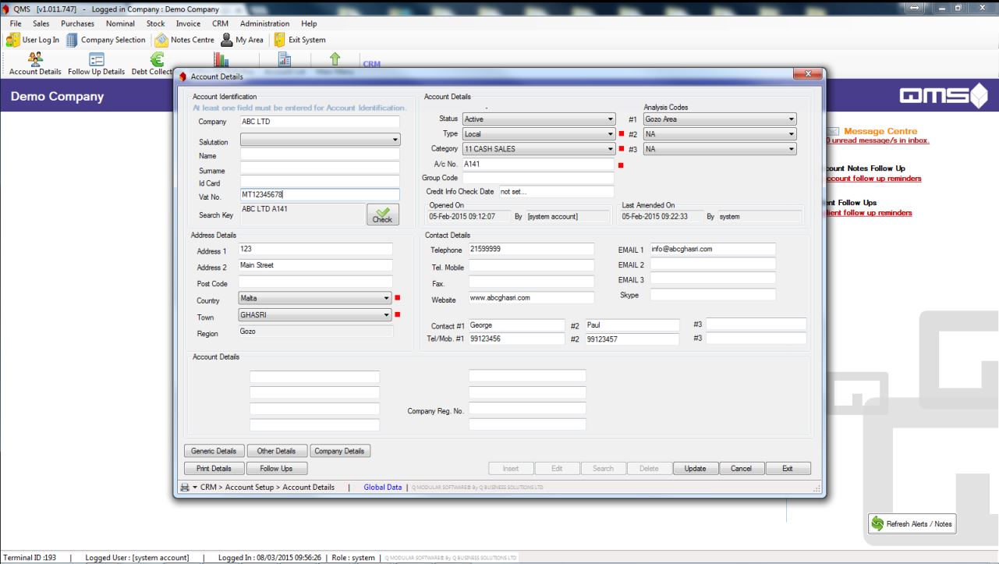Click the Exit button in dialog
999x564 pixels.
(x=788, y=469)
